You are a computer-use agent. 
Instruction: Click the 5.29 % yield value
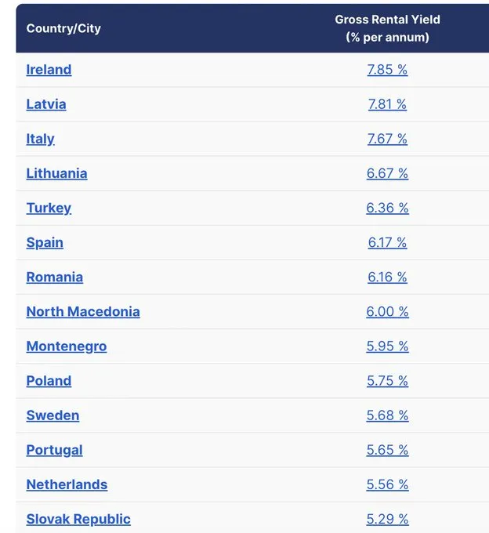click(387, 519)
